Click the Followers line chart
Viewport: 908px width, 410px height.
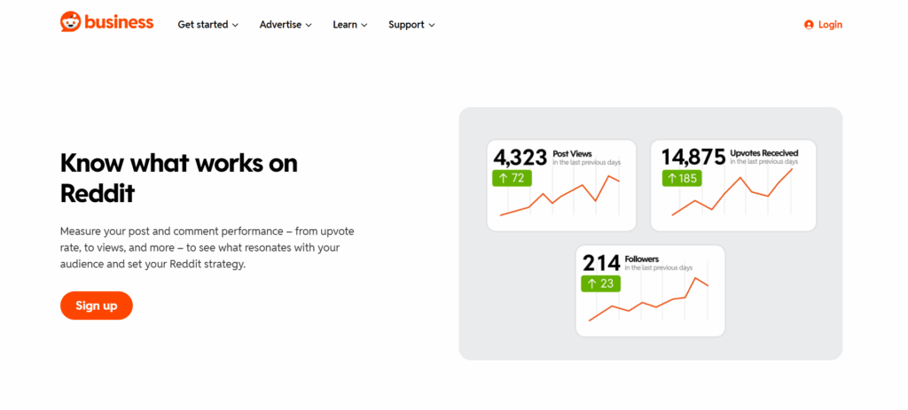point(648,299)
